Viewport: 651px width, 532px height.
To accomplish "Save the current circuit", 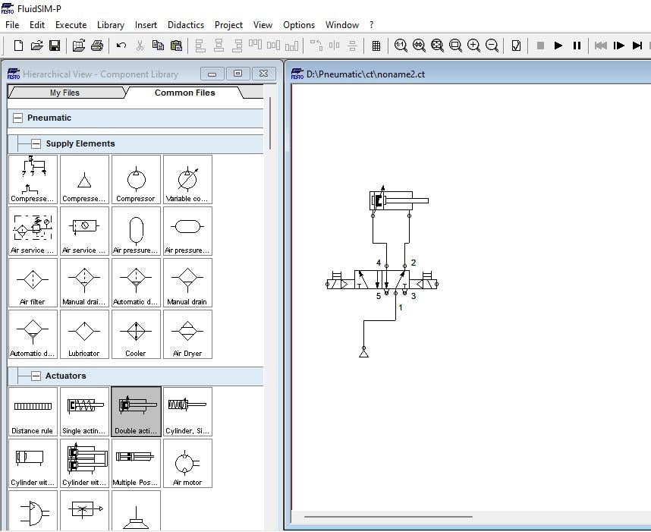I will (x=54, y=46).
